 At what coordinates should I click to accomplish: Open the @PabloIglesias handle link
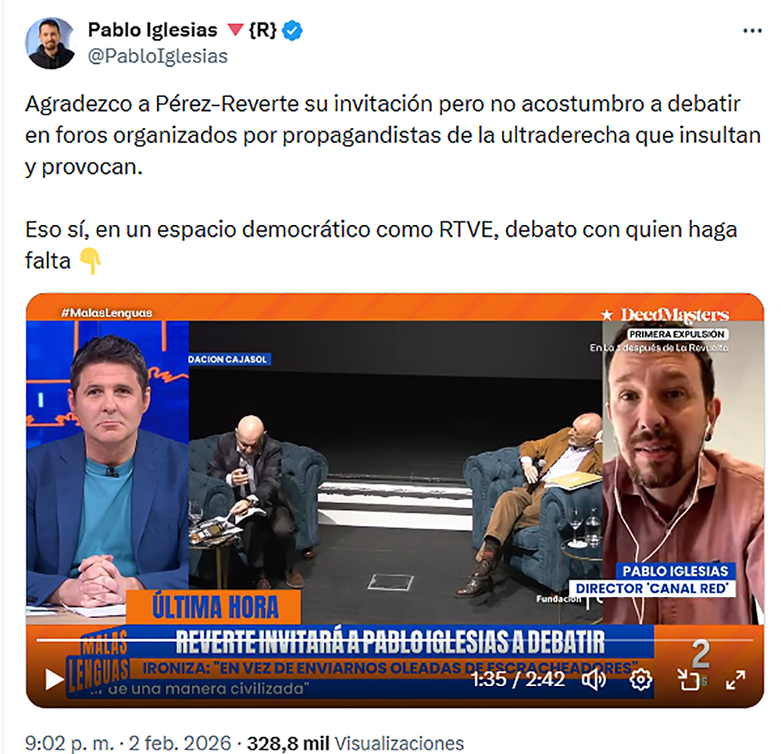pyautogui.click(x=158, y=56)
